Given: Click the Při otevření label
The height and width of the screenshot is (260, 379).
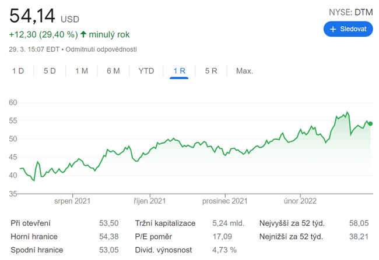Looking at the screenshot, I should [x=30, y=223].
